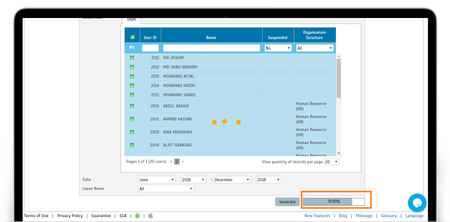Open the records per page dropdown
Screen dimensions: 450x222
coord(332,162)
